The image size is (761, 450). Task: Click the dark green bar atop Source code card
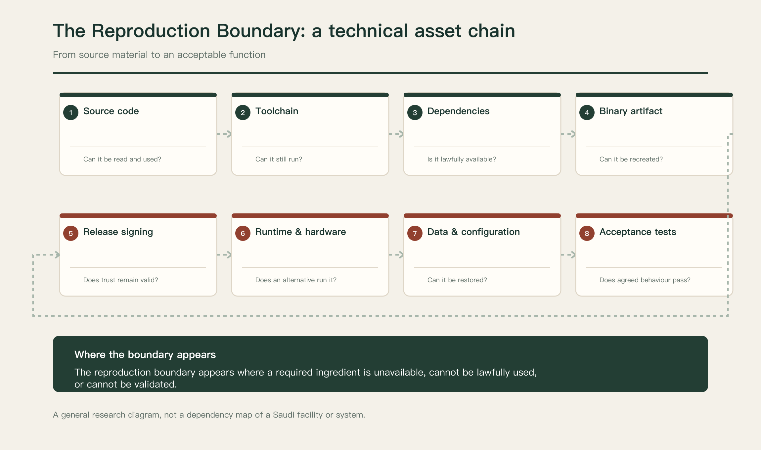tap(138, 95)
